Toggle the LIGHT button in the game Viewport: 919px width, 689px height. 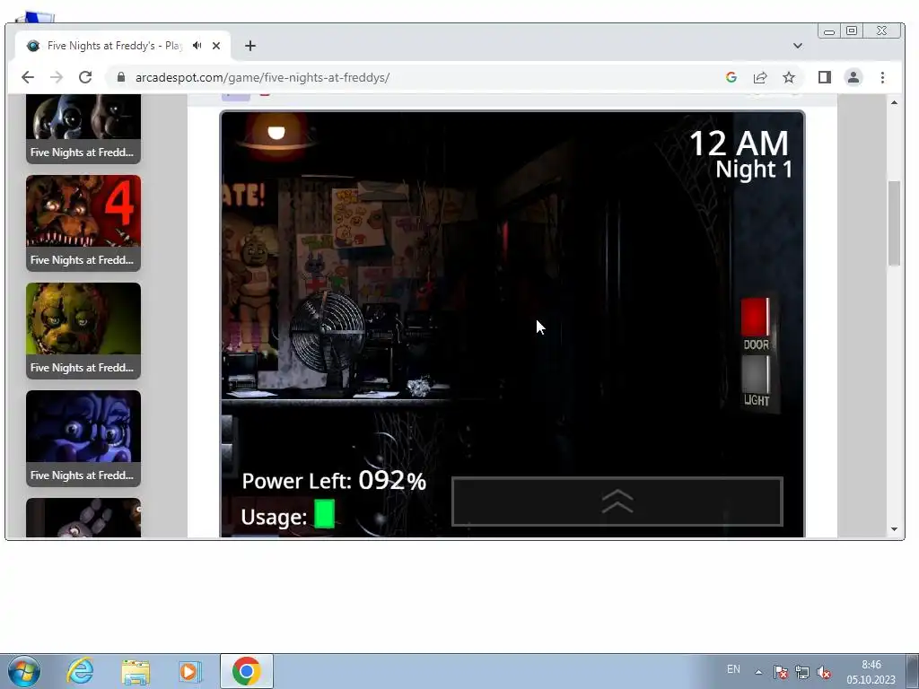point(756,374)
